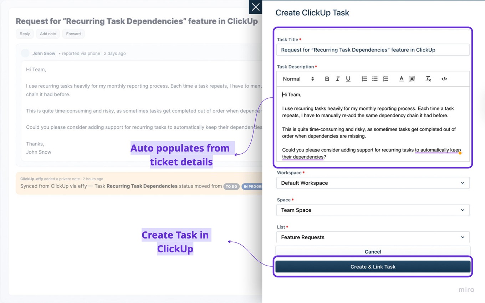The width and height of the screenshot is (485, 303).
Task: Open the text color picker
Action: pos(401,79)
